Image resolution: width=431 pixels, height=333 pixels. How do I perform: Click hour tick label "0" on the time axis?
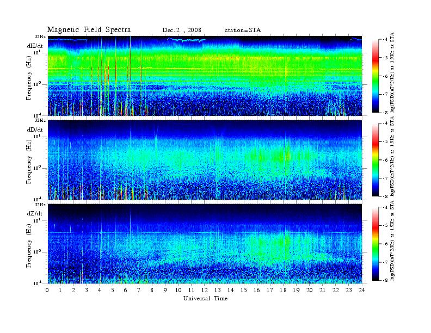point(47,290)
